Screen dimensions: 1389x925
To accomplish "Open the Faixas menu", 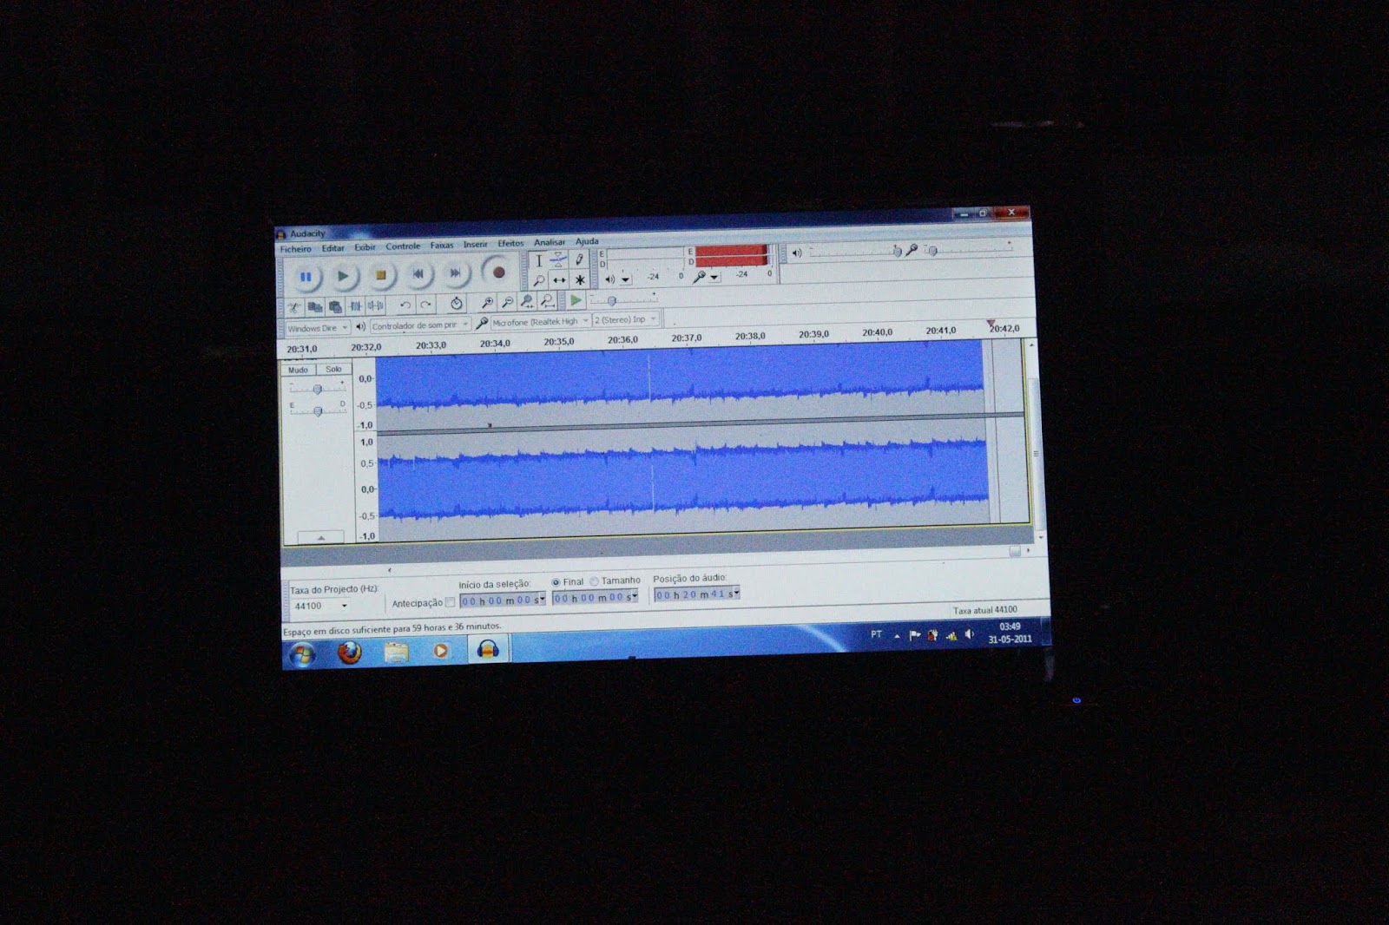I will click(x=442, y=246).
